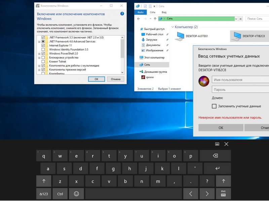Click the back arrow in Explorer

139,19
